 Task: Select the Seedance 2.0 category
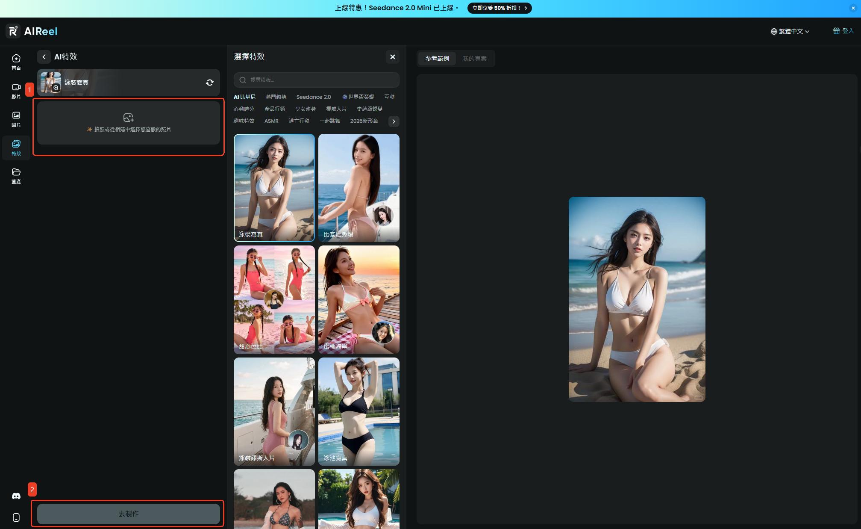313,97
